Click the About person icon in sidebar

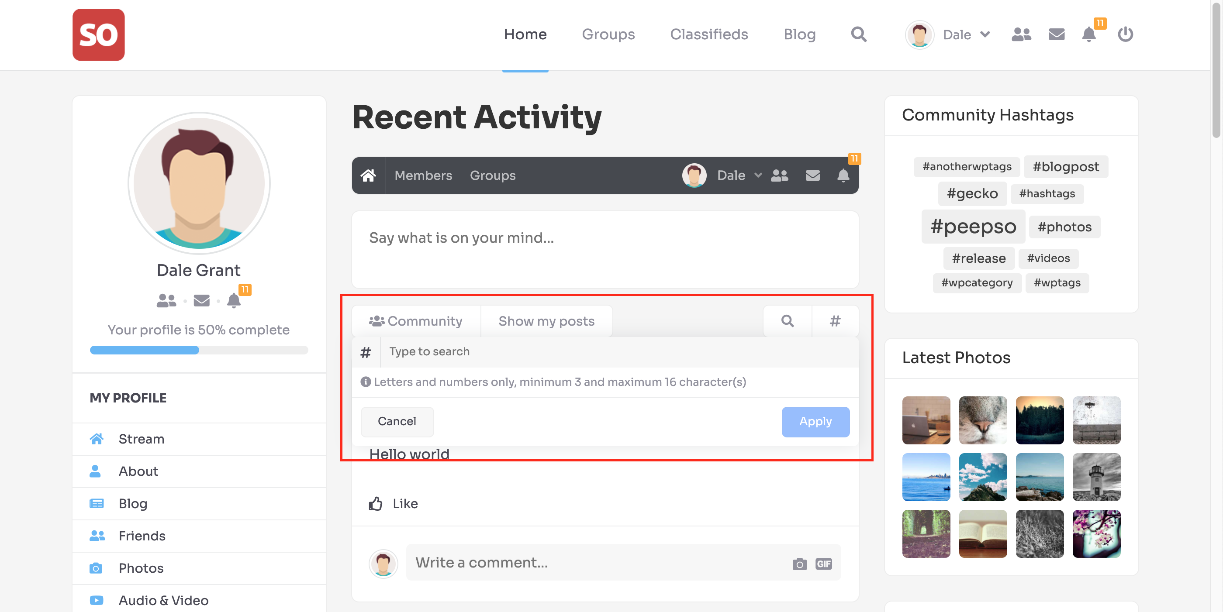[x=95, y=471]
